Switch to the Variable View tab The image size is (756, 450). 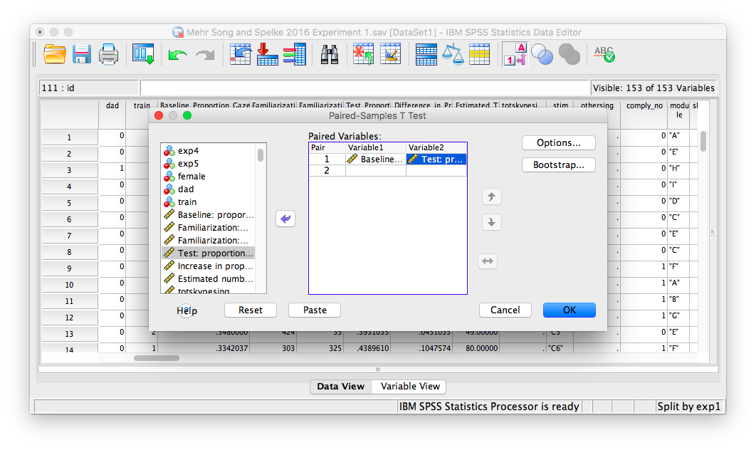410,386
